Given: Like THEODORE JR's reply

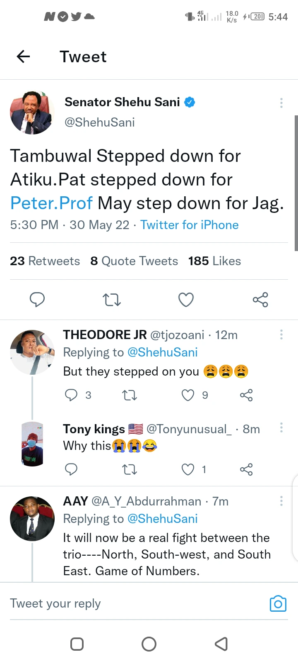Looking at the screenshot, I should tap(188, 395).
